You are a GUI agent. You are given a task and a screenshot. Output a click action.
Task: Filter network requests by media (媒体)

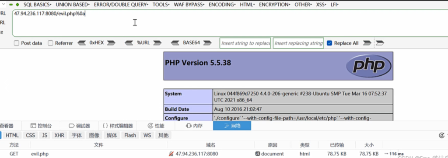click(112, 135)
